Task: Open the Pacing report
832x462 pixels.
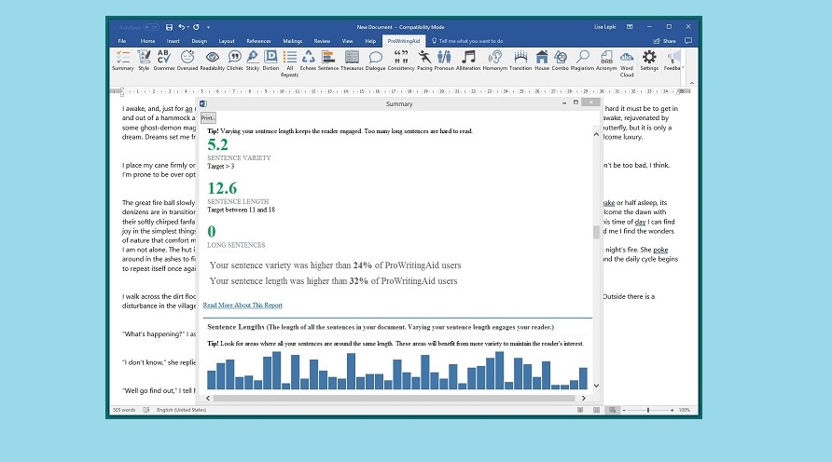Action: (x=424, y=61)
